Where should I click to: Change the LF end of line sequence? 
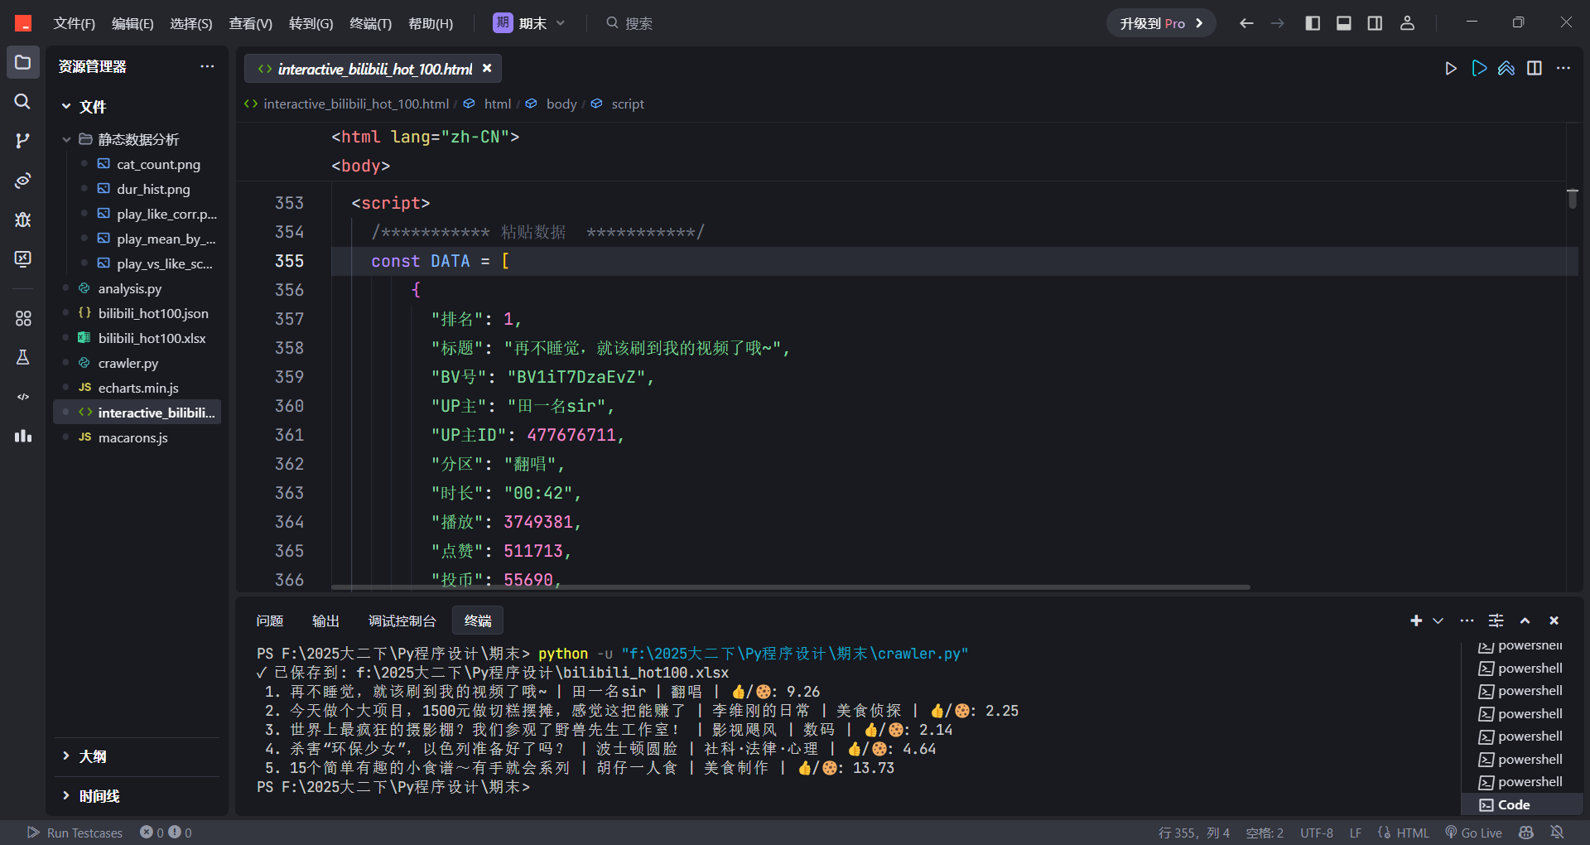pyautogui.click(x=1356, y=833)
